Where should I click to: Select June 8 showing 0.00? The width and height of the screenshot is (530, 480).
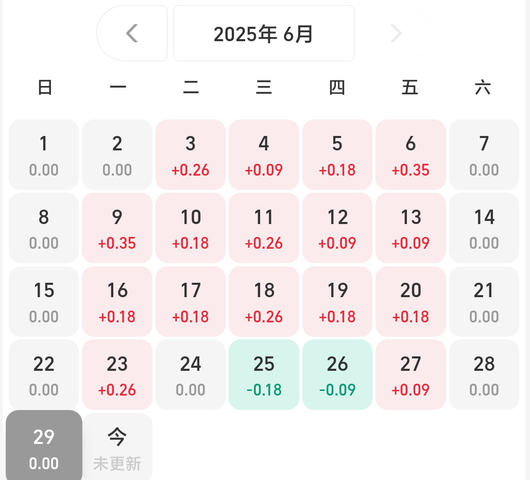coord(44,228)
